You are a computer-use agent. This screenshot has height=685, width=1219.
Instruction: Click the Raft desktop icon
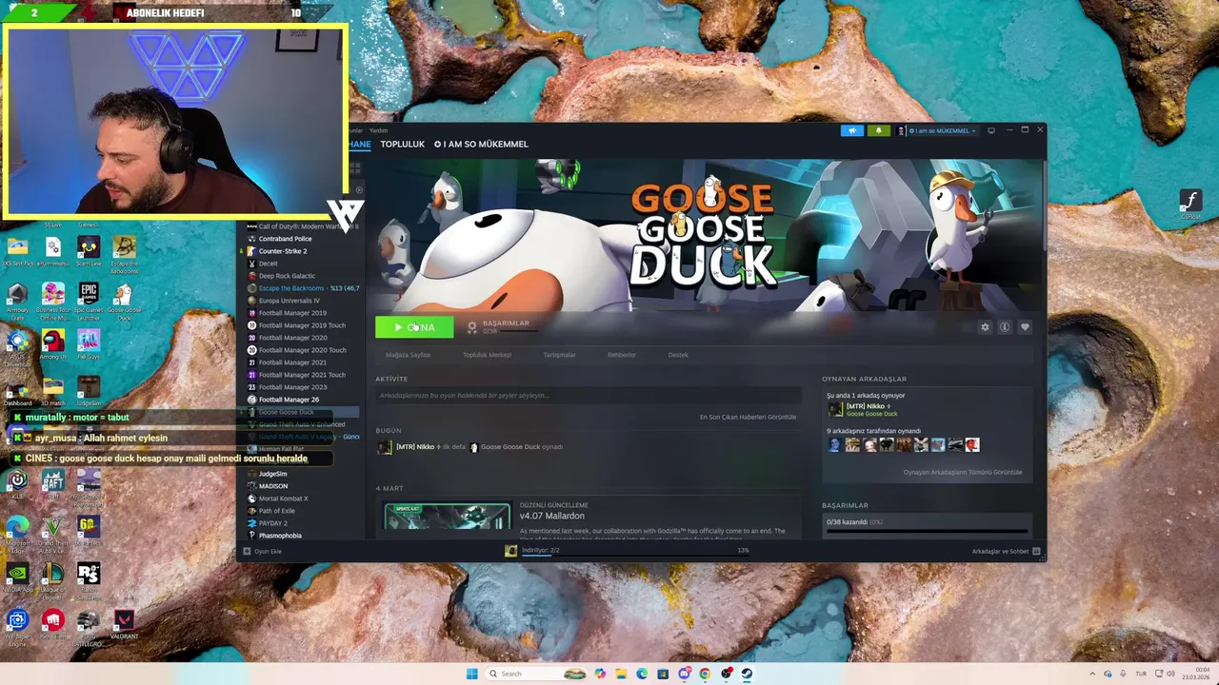click(53, 483)
